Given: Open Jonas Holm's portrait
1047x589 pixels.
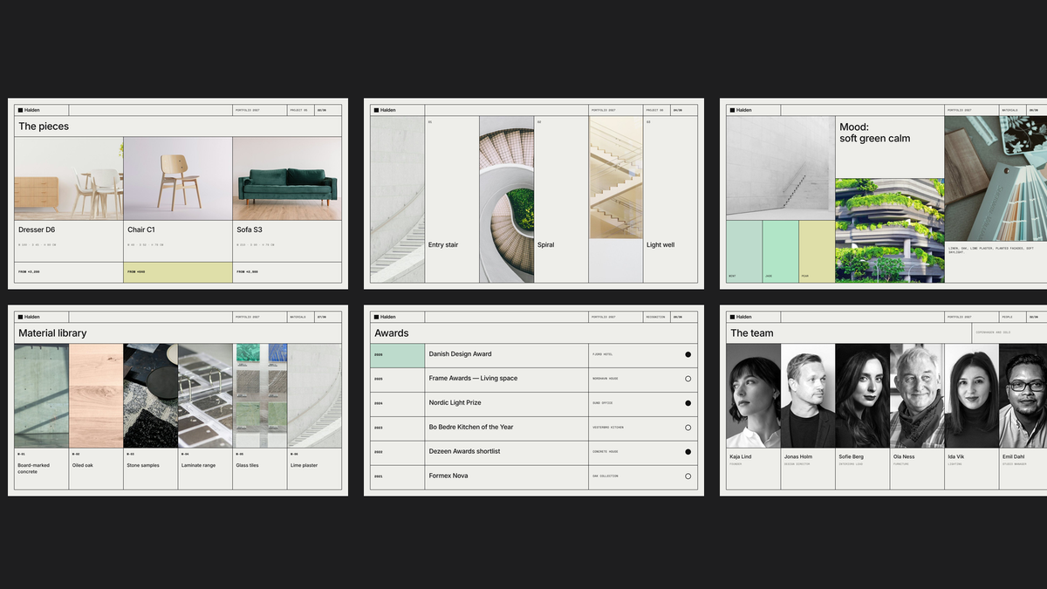Looking at the screenshot, I should 808,395.
